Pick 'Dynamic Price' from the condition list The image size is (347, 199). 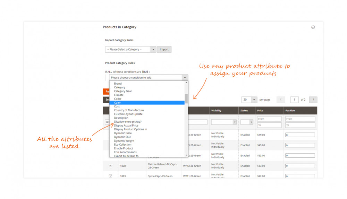pos(123,133)
